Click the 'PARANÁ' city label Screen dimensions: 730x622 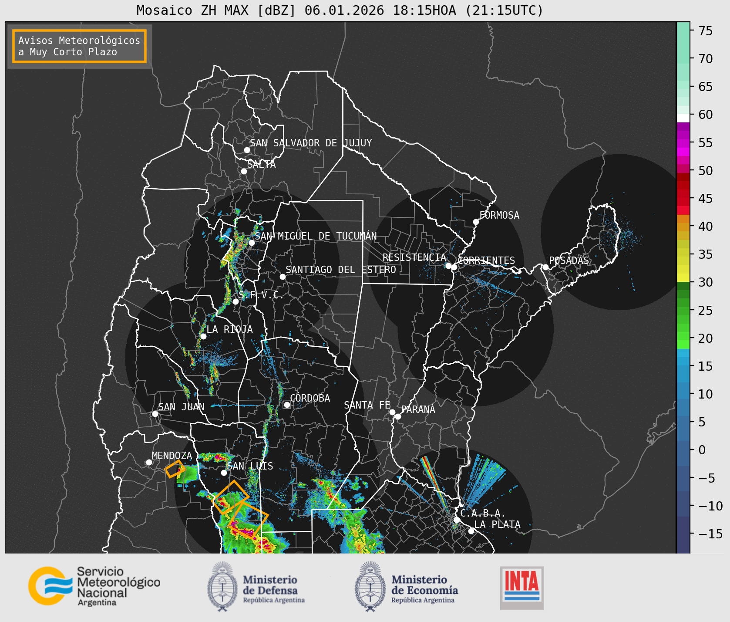tap(418, 409)
